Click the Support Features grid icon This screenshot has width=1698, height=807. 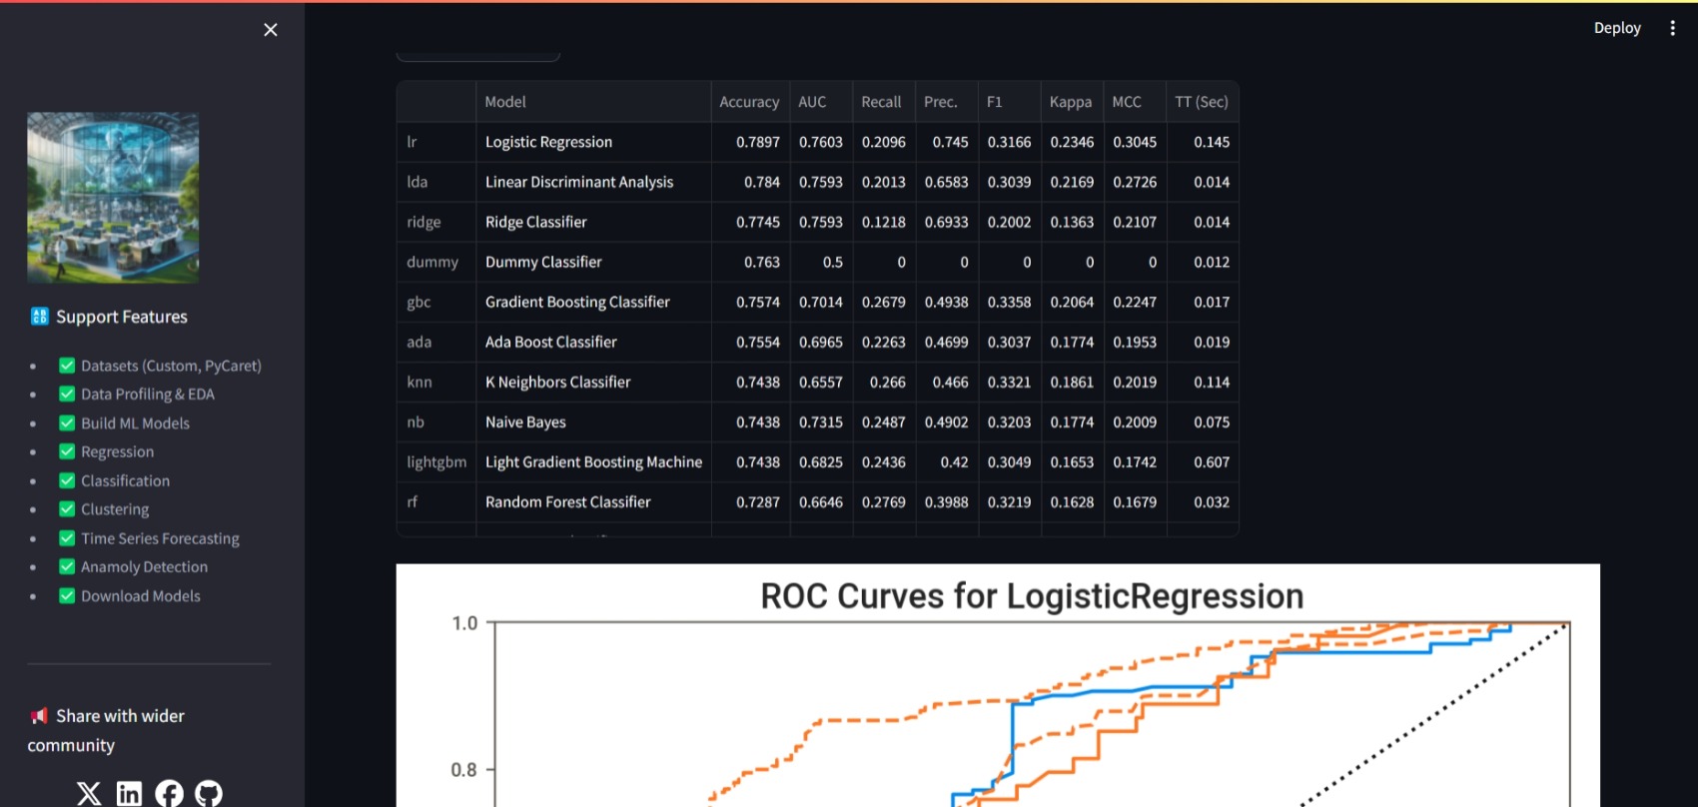point(39,317)
